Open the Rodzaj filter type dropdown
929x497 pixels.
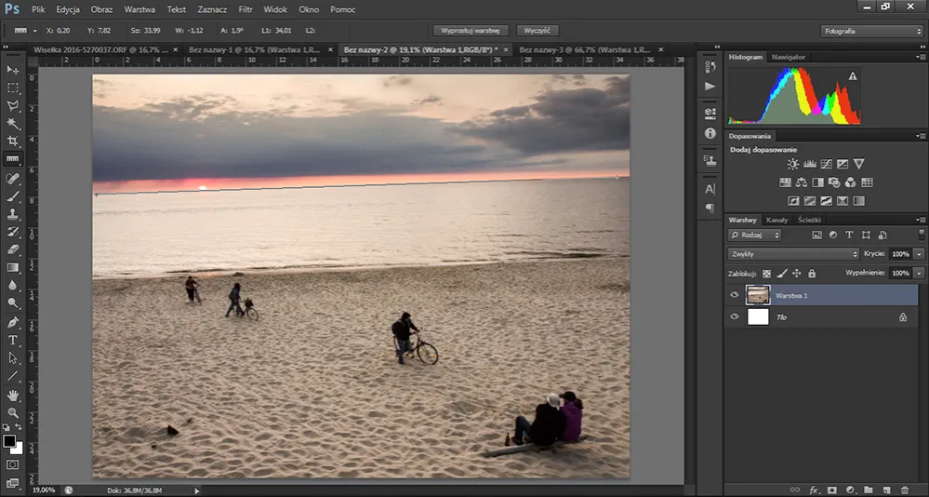coord(755,235)
